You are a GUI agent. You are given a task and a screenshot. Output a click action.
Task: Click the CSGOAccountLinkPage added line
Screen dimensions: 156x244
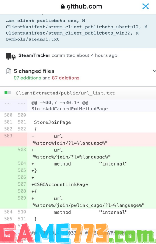[x=60, y=184]
